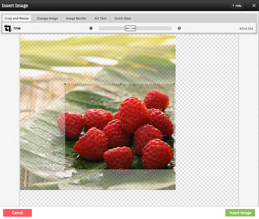Open Help in the title bar
259x219 pixels.
(x=236, y=6)
